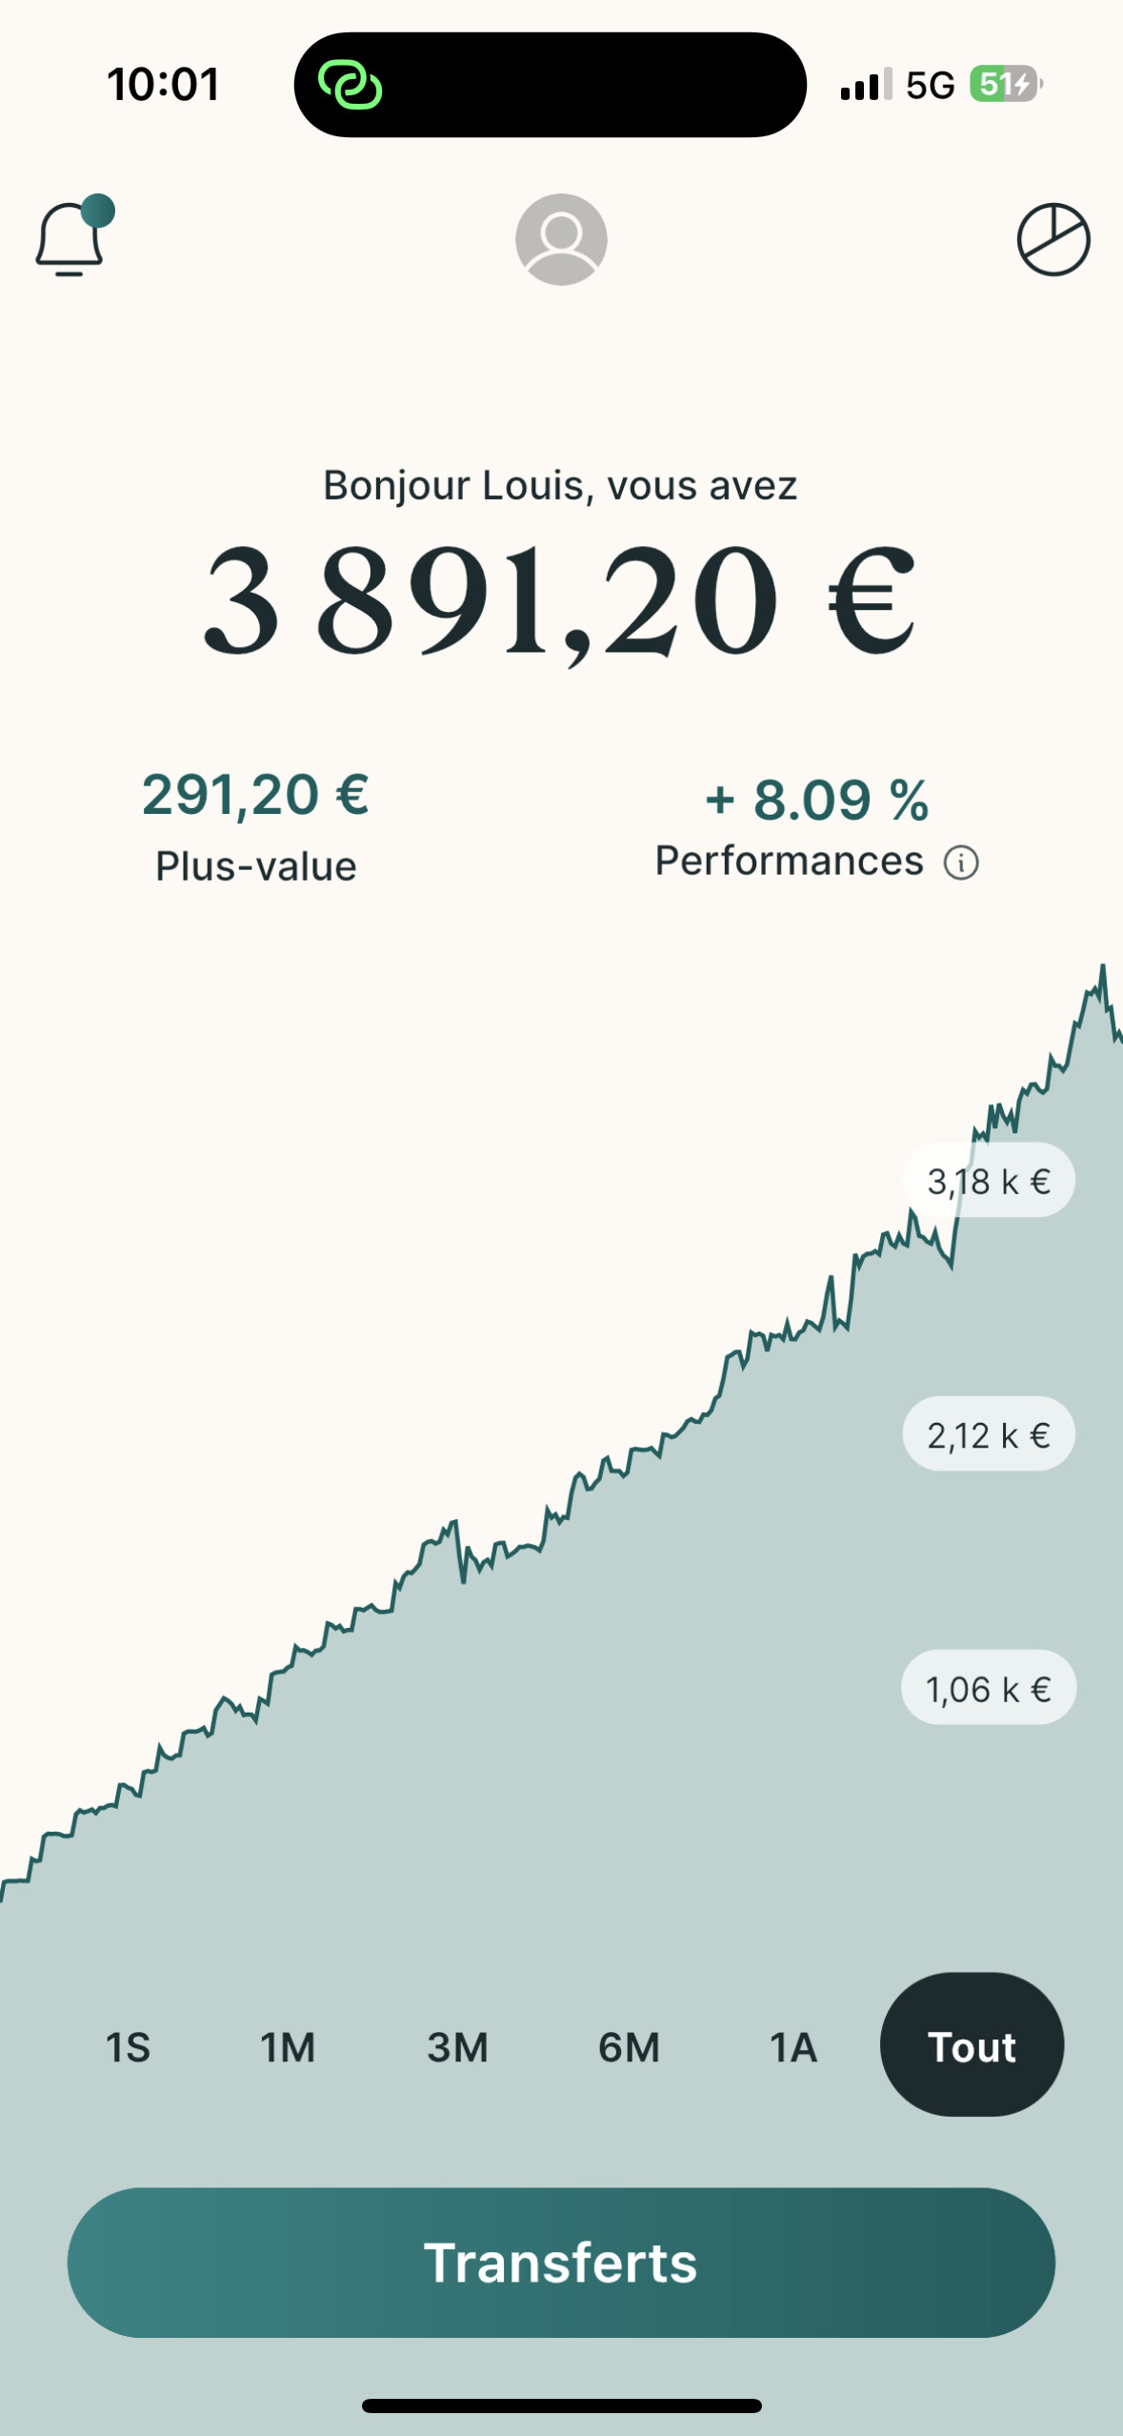Image resolution: width=1123 pixels, height=2436 pixels.
Task: Switch chart to 1A range
Action: coord(793,2047)
